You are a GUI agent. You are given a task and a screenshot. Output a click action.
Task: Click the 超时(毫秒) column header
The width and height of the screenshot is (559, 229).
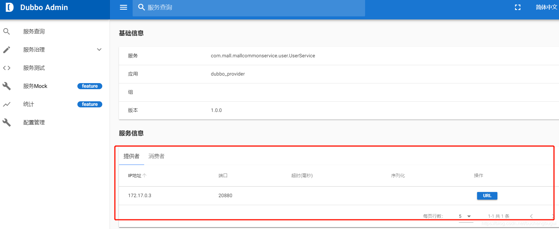302,176
